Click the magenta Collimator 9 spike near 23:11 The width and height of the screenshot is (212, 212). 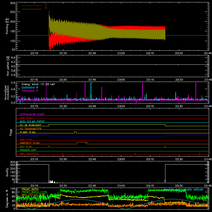(x=143, y=91)
